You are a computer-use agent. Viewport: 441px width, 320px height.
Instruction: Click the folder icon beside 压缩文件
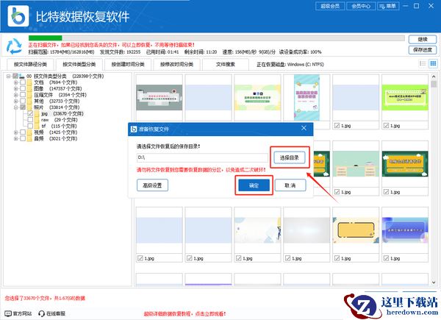click(30, 95)
